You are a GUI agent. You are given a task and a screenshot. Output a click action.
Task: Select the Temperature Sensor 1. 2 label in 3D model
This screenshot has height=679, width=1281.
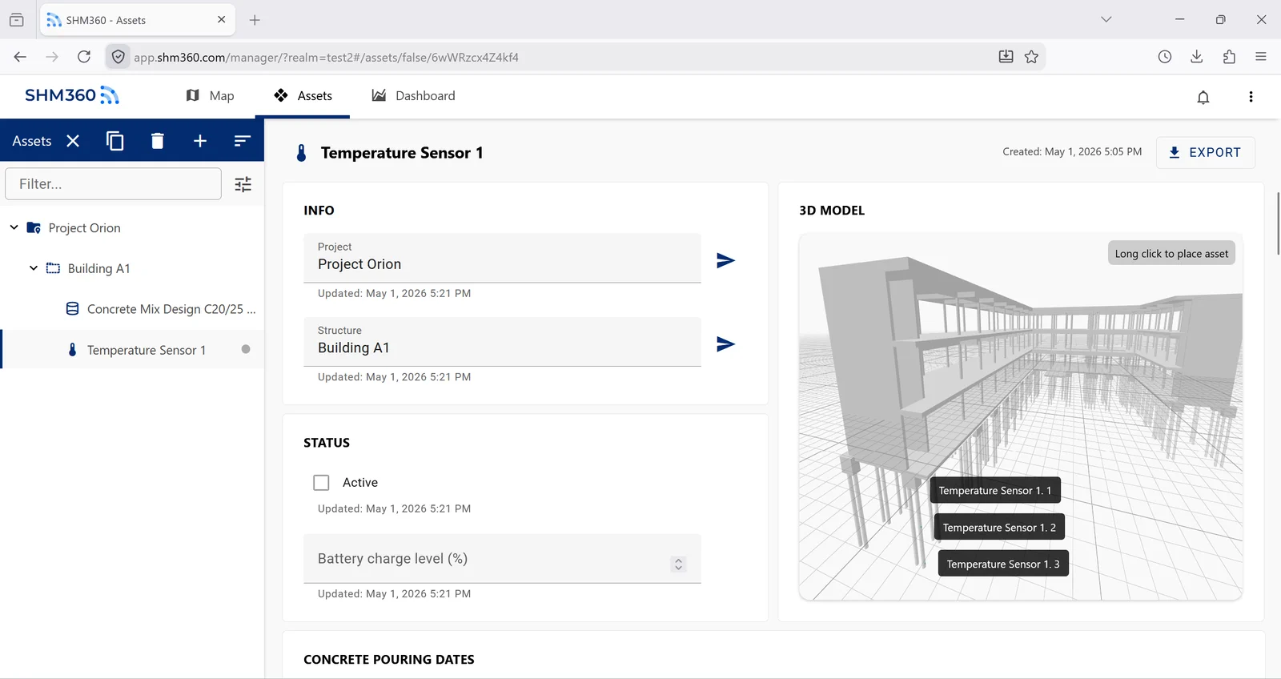pos(999,528)
